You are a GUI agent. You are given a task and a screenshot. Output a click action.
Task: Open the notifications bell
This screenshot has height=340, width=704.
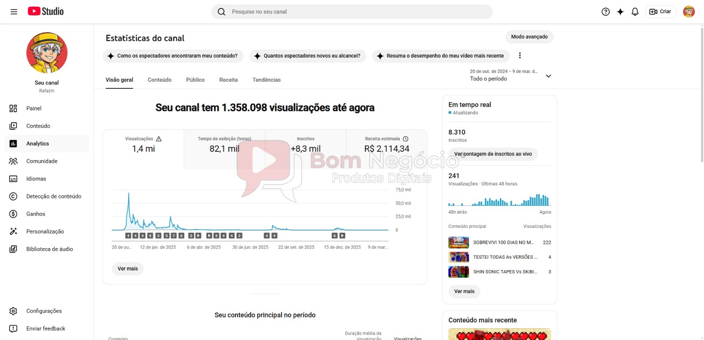pyautogui.click(x=634, y=12)
